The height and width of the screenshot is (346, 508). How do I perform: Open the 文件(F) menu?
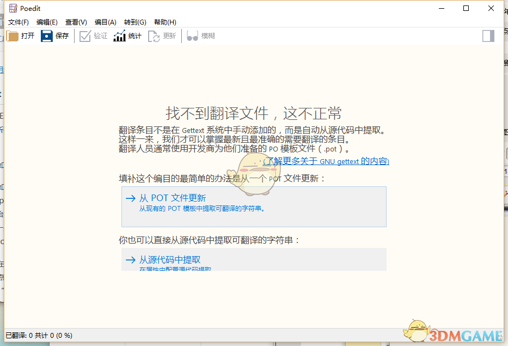click(x=19, y=22)
